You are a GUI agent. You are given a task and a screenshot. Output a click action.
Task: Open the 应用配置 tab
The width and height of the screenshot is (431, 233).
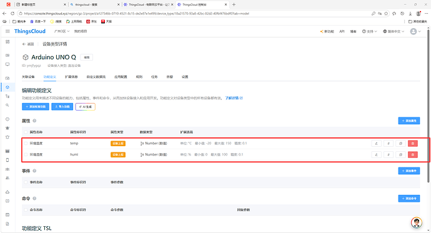point(121,77)
